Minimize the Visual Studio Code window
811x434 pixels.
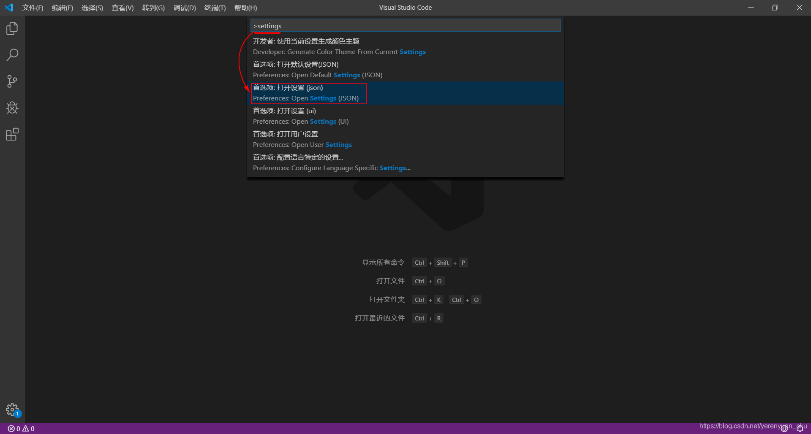(x=751, y=8)
